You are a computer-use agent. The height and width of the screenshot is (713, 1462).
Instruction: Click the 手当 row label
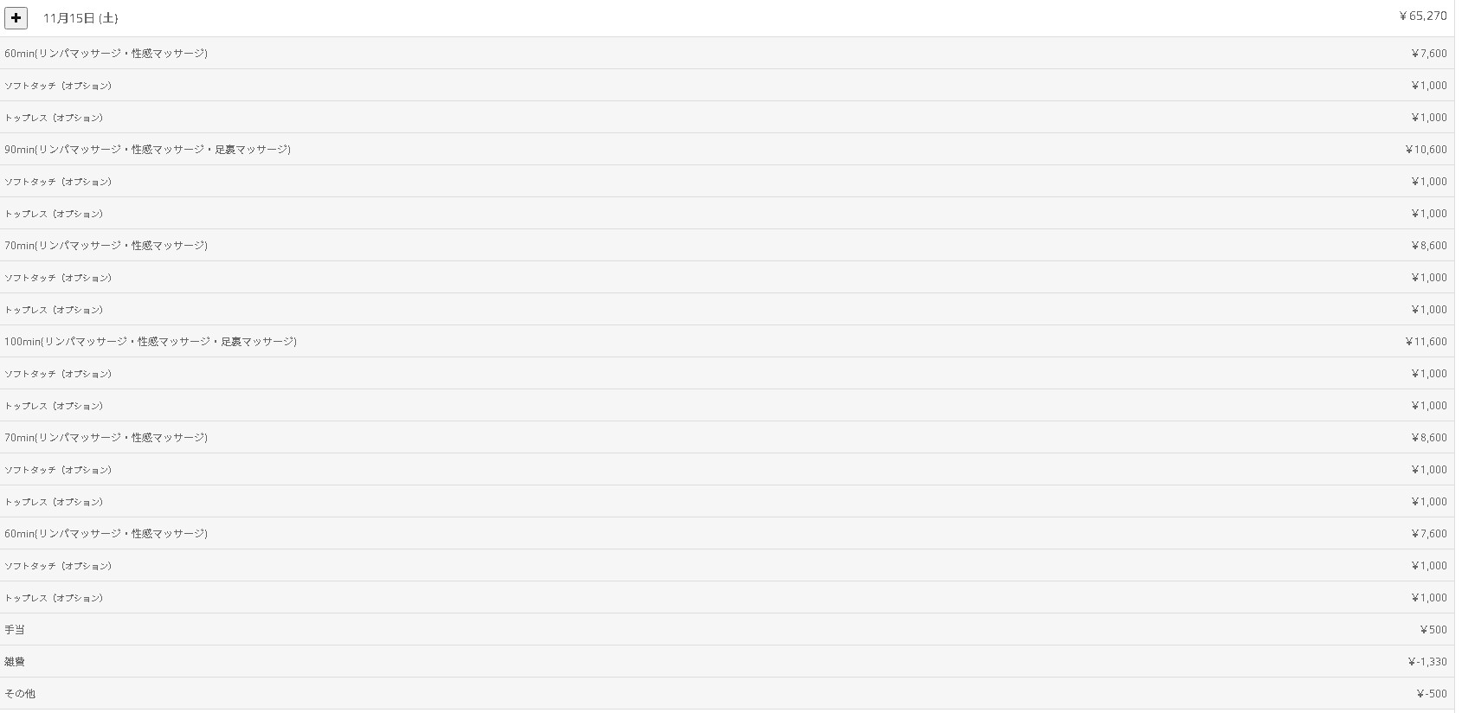coord(15,630)
